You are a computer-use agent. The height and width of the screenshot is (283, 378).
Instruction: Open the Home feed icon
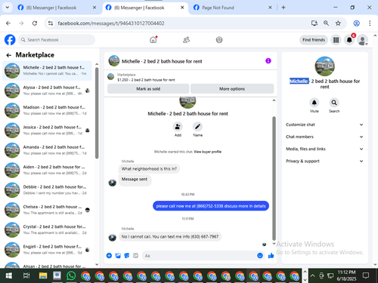pos(153,40)
